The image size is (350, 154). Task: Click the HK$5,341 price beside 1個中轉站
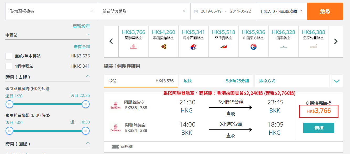coord(80,66)
